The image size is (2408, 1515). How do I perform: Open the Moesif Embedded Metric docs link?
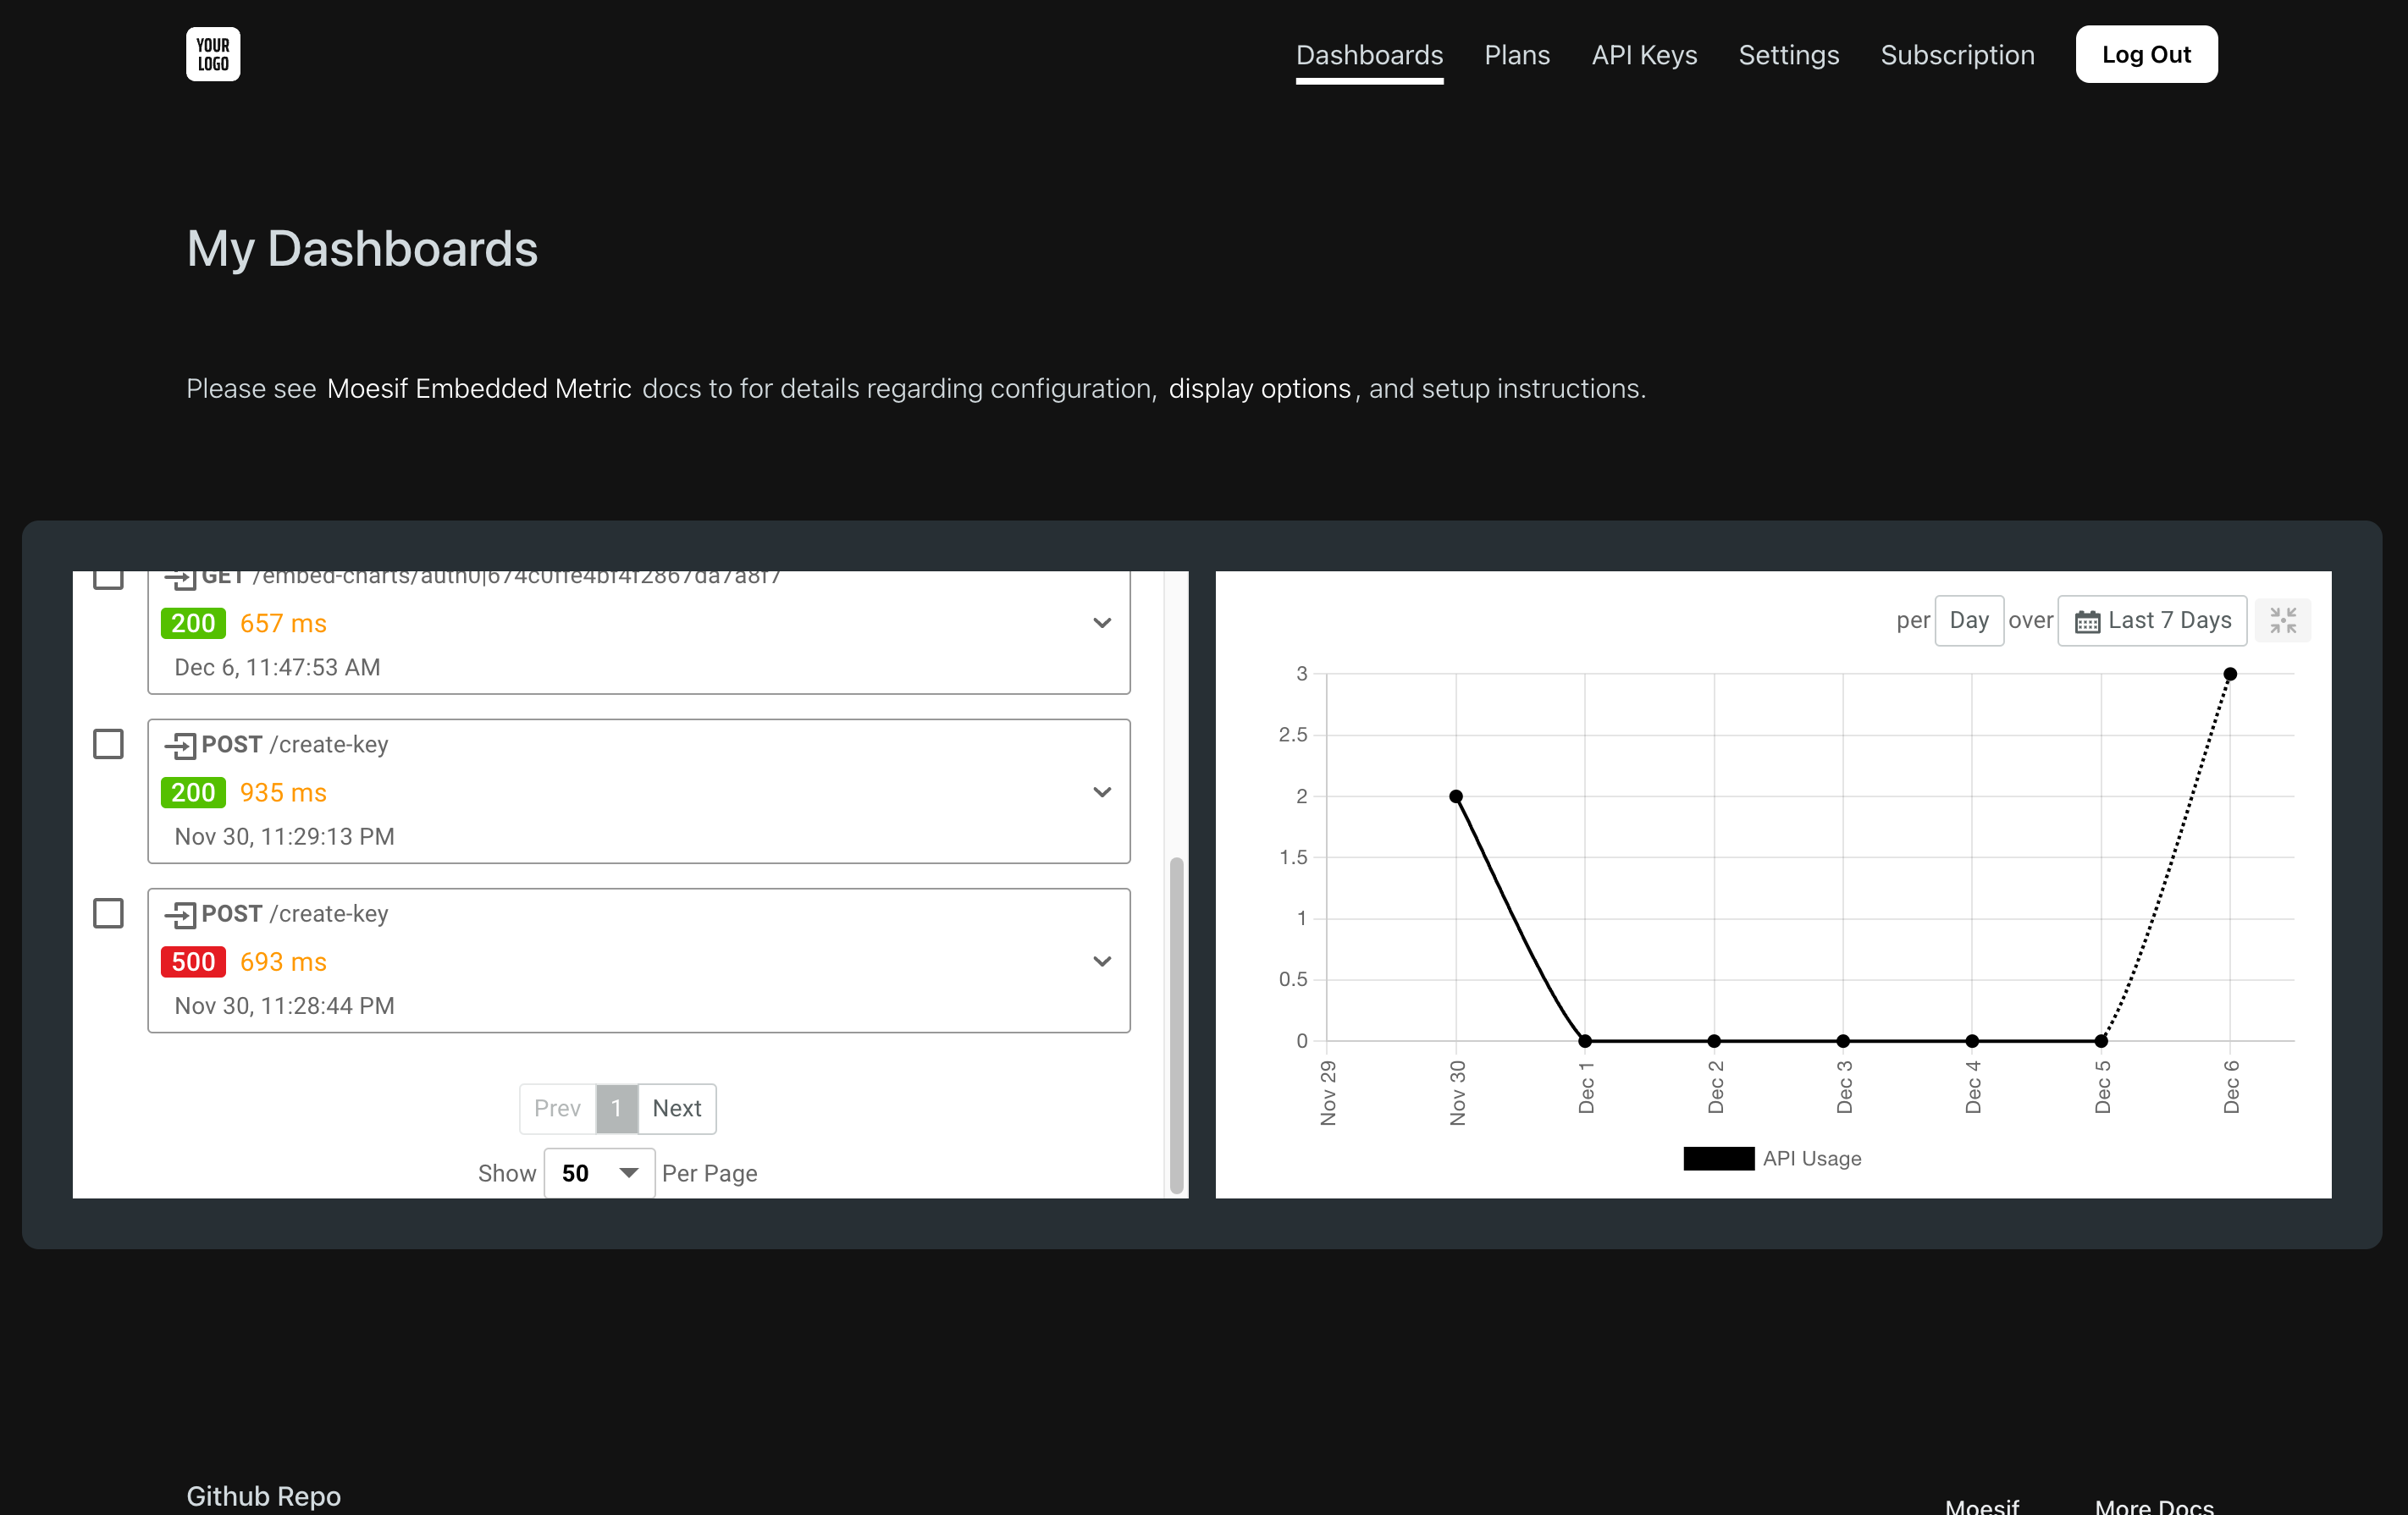click(x=478, y=388)
